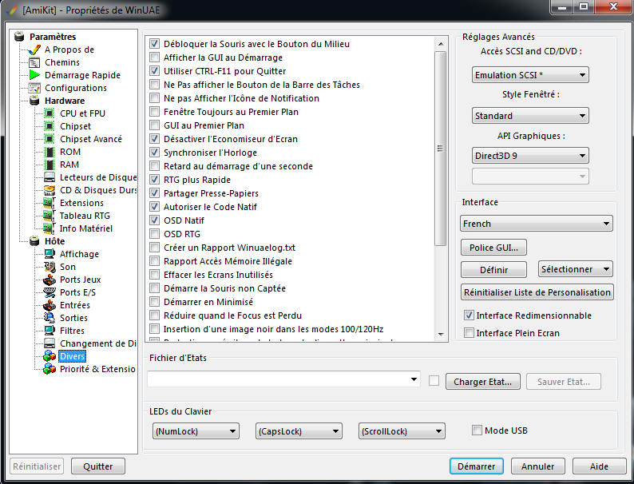Check the box beside Charger Etat

coord(434,381)
